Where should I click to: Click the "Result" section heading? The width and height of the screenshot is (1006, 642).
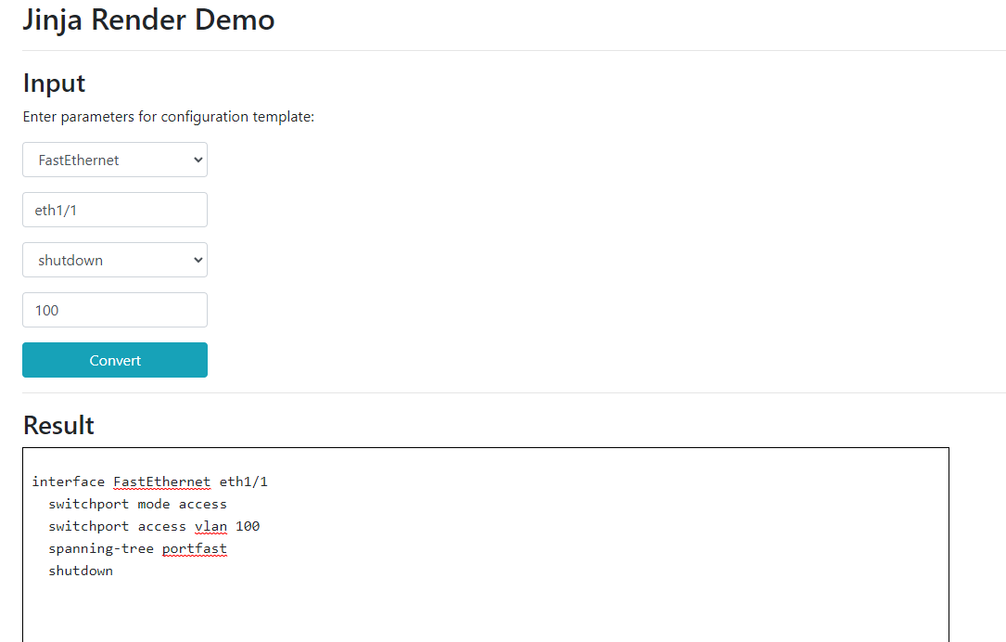58,426
